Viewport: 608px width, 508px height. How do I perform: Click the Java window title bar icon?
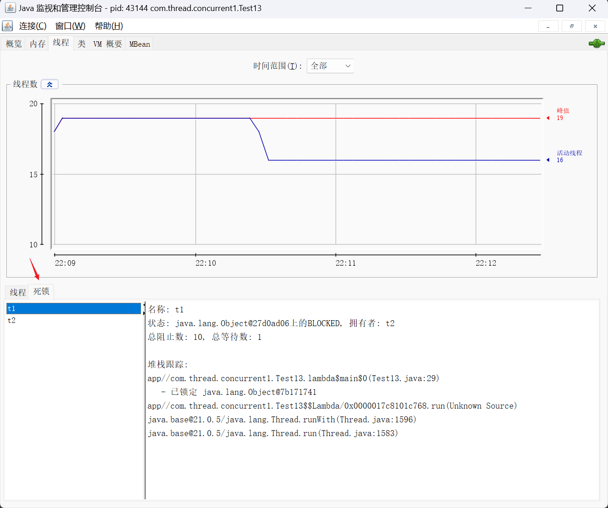tap(10, 8)
